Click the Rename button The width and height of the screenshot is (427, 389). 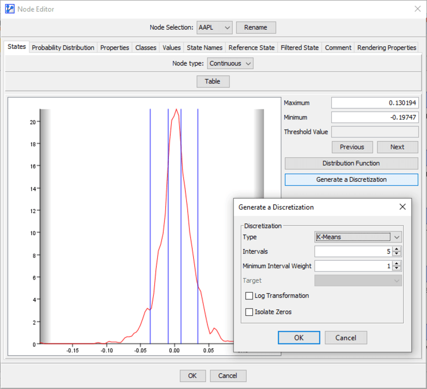coord(256,28)
